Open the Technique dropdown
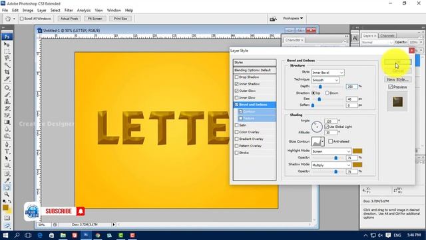This screenshot has width=426, height=240. pyautogui.click(x=325, y=80)
